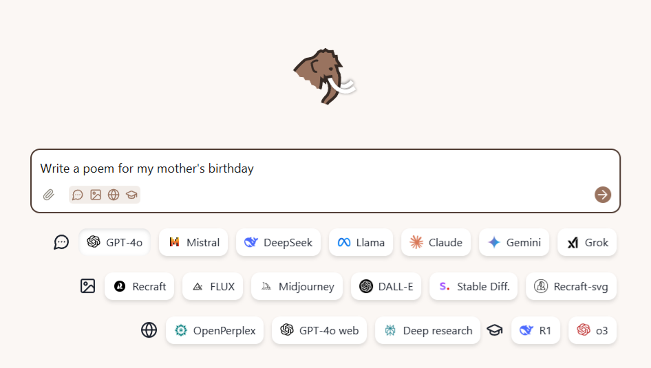Select the DeepSeek model

point(278,242)
